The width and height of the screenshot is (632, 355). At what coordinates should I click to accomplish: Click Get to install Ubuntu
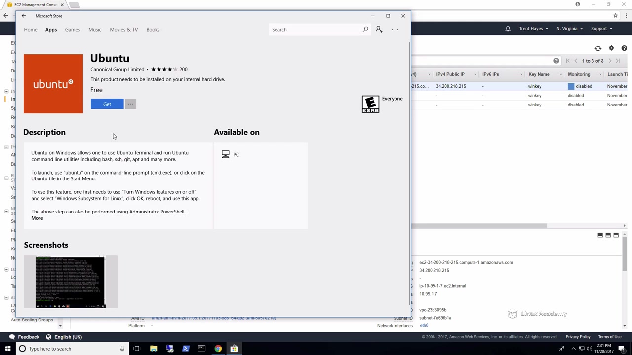click(107, 104)
